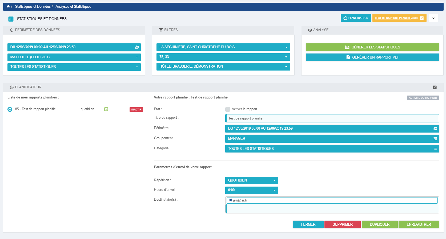
Task: Go to Statistiques et Données breadcrumb
Action: pyautogui.click(x=33, y=6)
